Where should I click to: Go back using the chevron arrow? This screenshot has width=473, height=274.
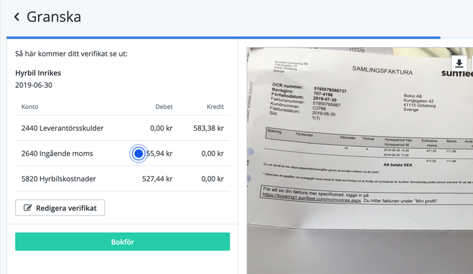pos(16,17)
